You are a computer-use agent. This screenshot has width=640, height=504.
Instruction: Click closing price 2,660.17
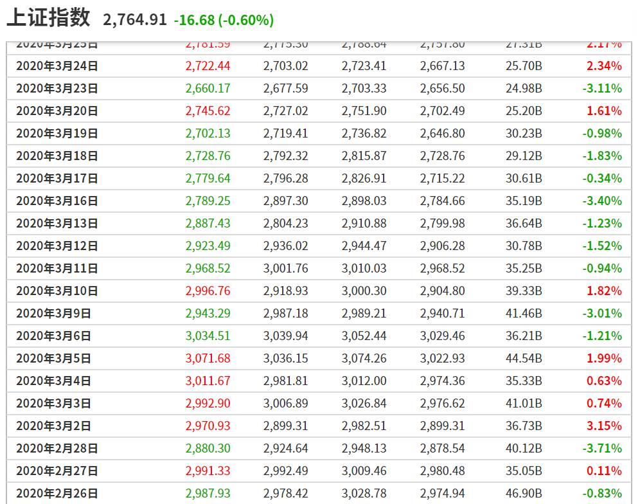click(208, 88)
